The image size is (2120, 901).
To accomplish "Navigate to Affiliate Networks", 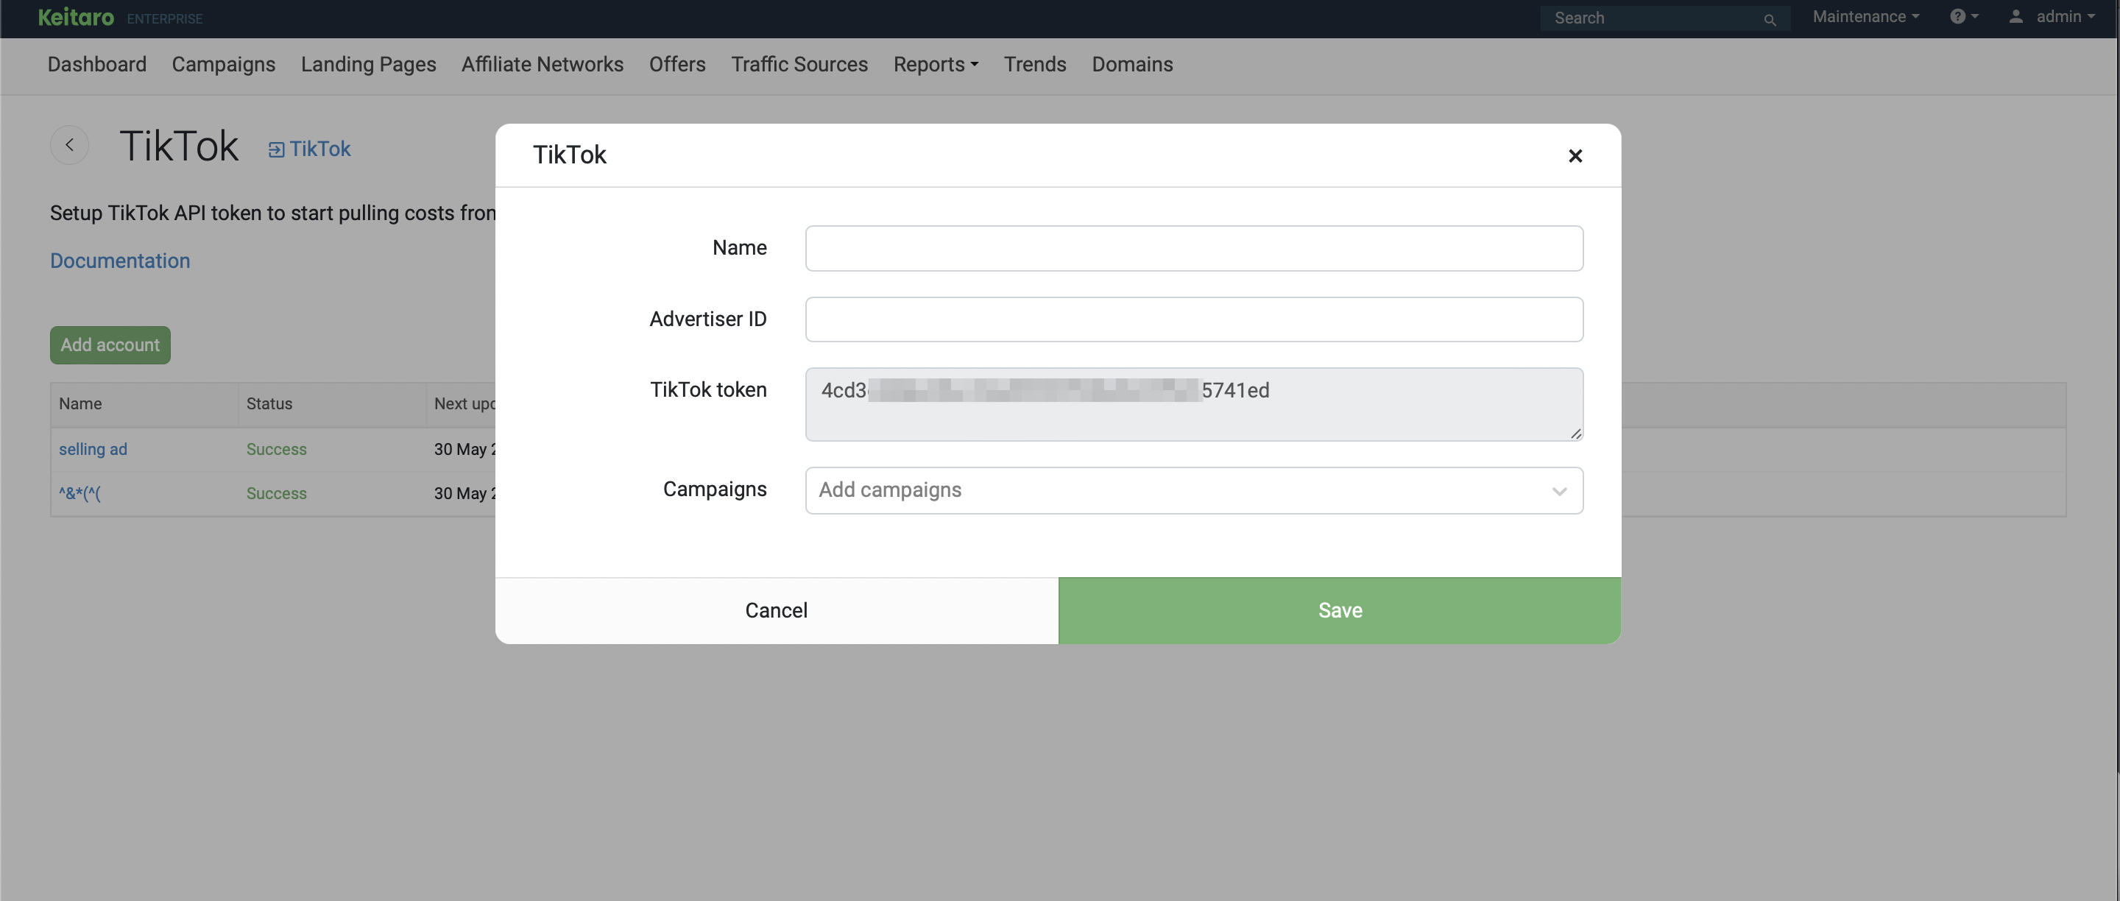I will point(543,64).
